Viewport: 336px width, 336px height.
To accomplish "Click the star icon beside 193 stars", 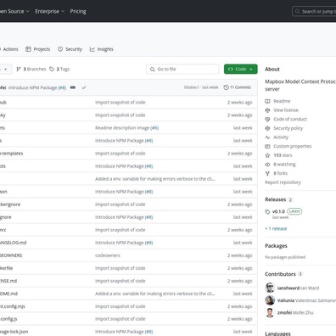I will pyautogui.click(x=267, y=155).
